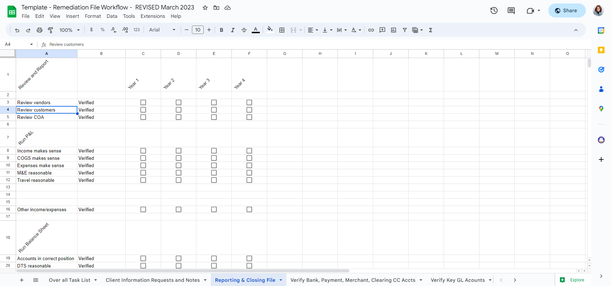
Task: Open Google Keep in side panel
Action: tap(601, 50)
